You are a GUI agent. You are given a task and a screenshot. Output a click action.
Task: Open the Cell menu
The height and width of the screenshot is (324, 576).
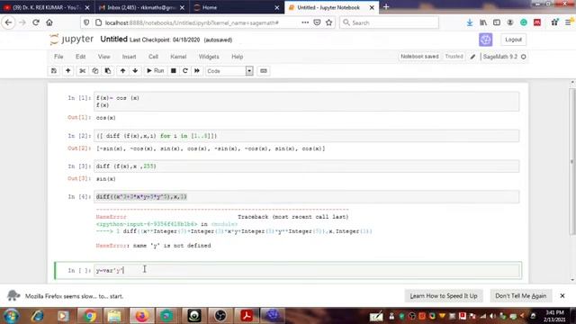(x=153, y=57)
